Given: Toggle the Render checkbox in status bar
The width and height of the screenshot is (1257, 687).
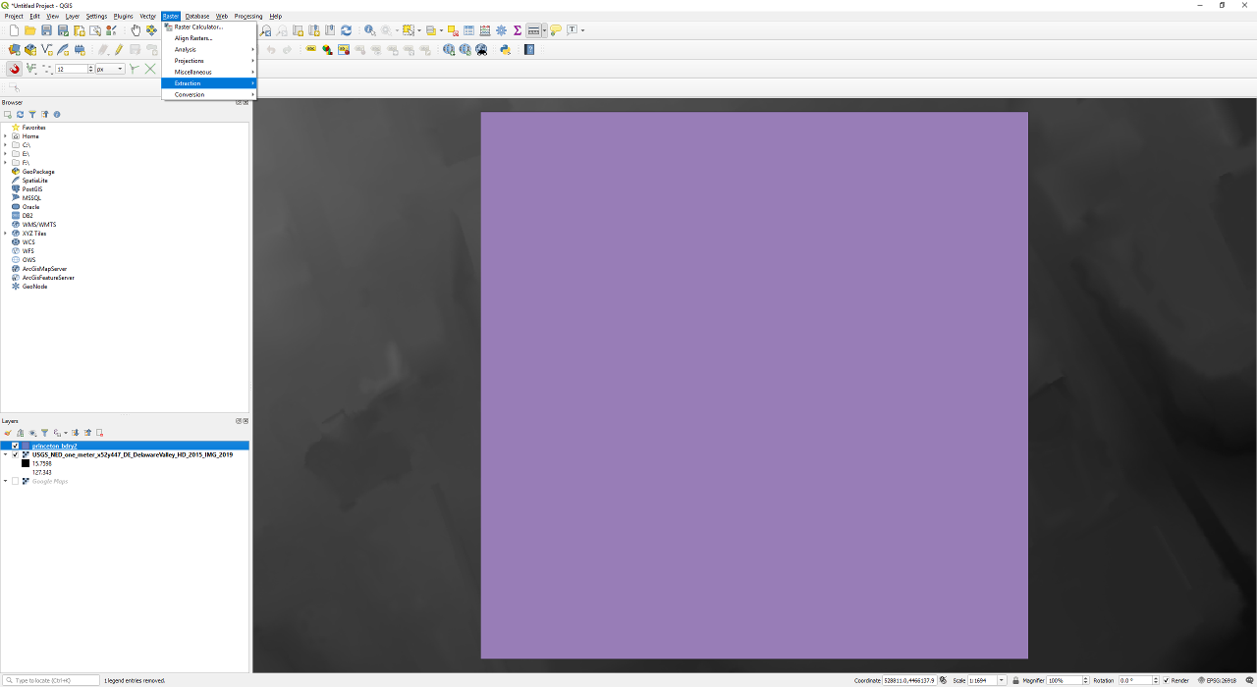Looking at the screenshot, I should [1166, 680].
